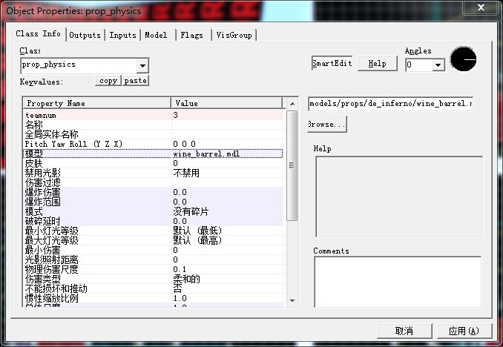The image size is (503, 347).
Task: Select the 伤害类型 property row
Action: point(154,279)
